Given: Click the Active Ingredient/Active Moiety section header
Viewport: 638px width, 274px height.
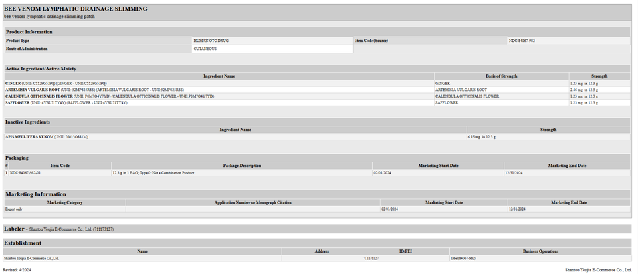Looking at the screenshot, I should [x=45, y=68].
